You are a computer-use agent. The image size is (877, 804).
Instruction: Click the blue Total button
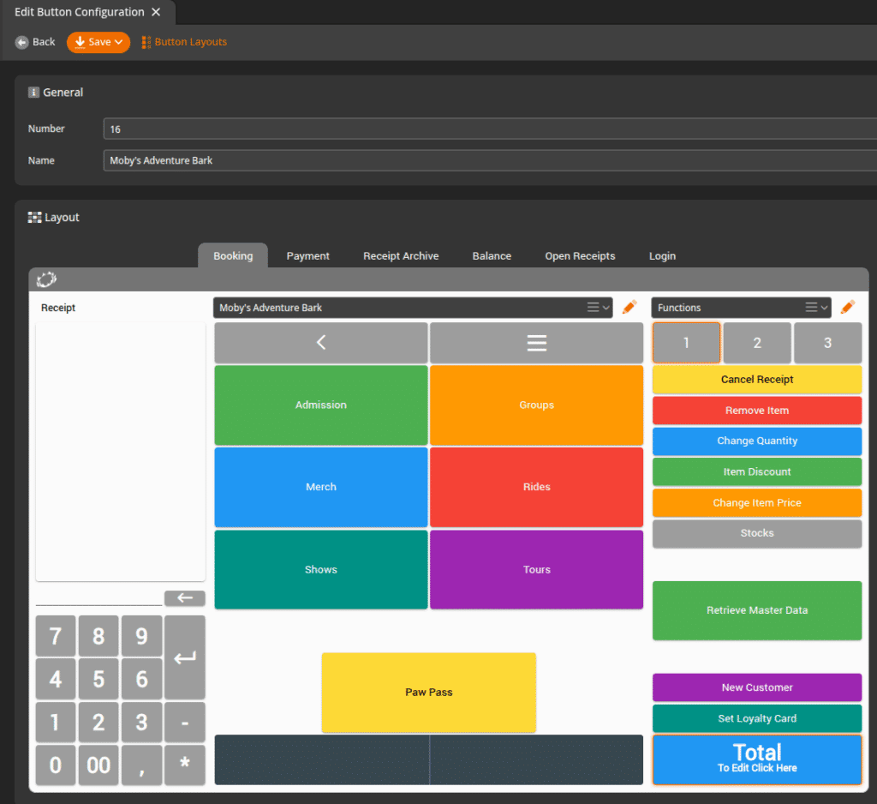(x=757, y=759)
